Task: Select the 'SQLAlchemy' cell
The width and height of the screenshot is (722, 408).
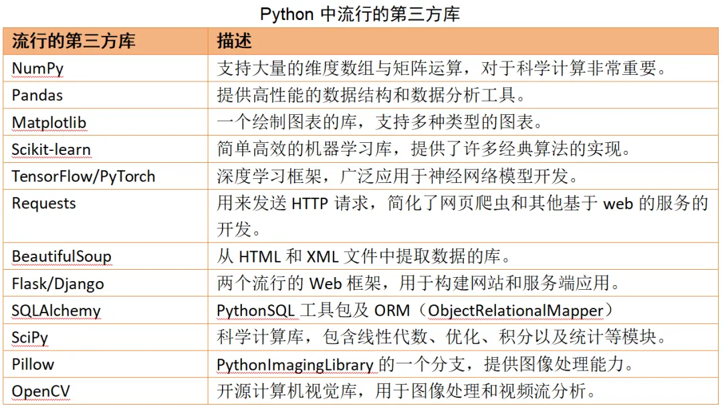Action: click(x=106, y=310)
